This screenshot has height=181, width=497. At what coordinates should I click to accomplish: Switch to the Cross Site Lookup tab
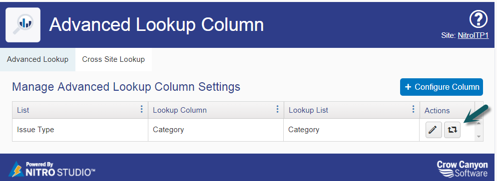113,59
